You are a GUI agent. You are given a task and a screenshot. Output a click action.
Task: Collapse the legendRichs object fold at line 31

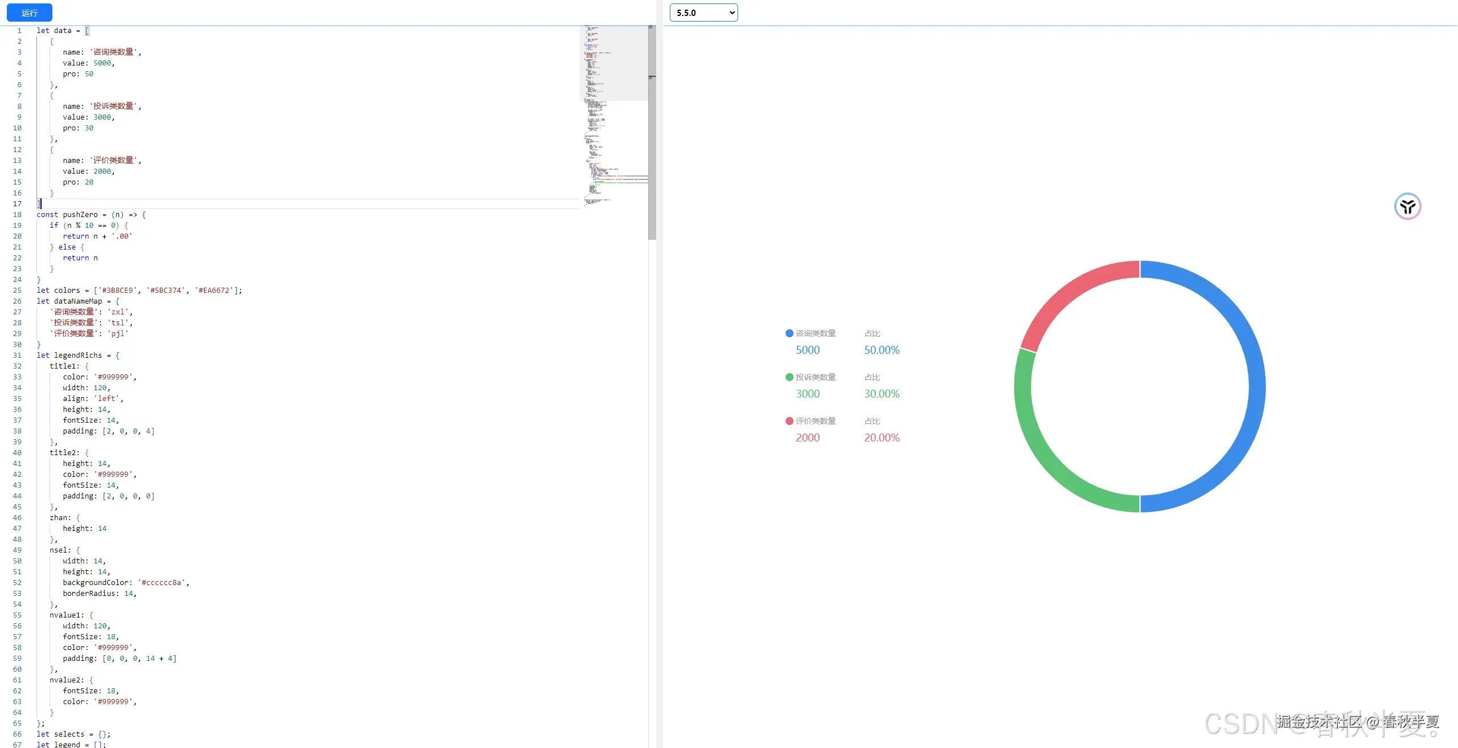point(30,355)
